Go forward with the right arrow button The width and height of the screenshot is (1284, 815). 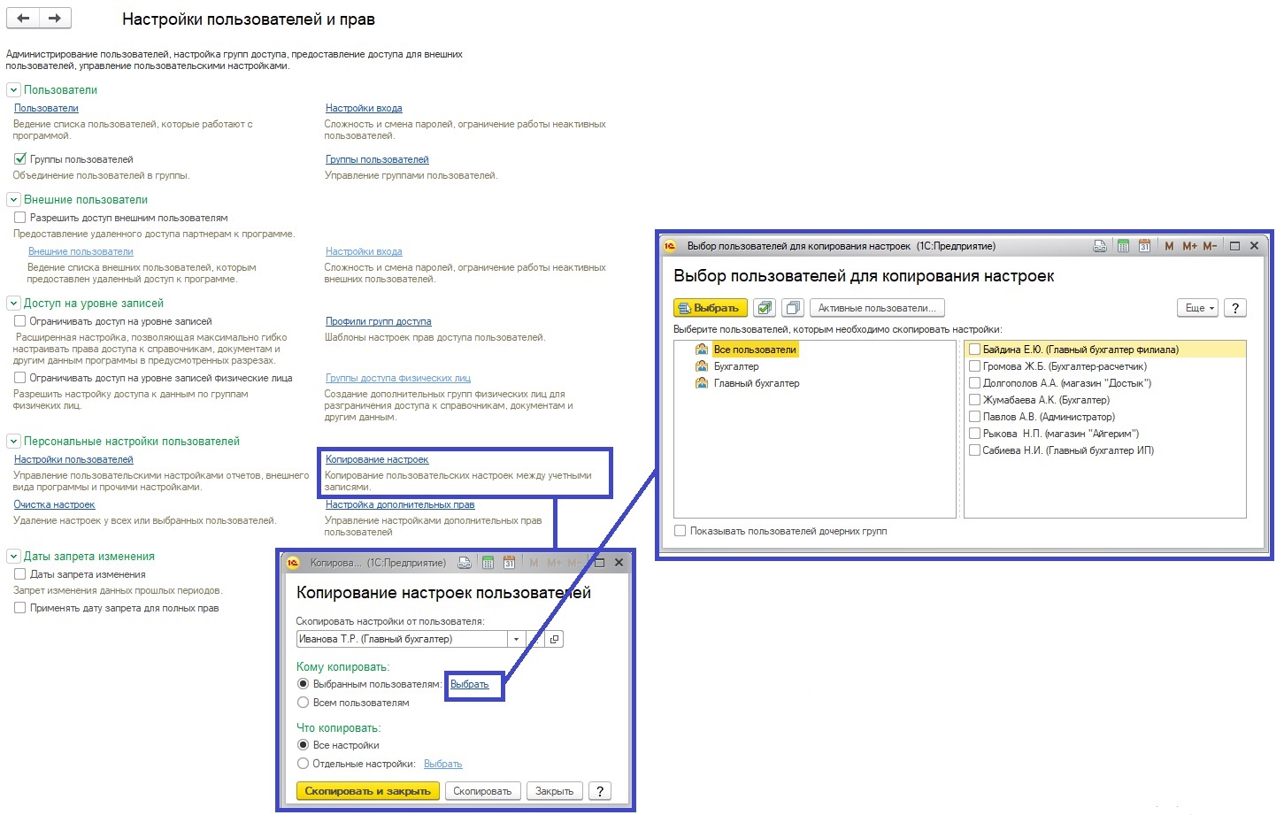[55, 18]
